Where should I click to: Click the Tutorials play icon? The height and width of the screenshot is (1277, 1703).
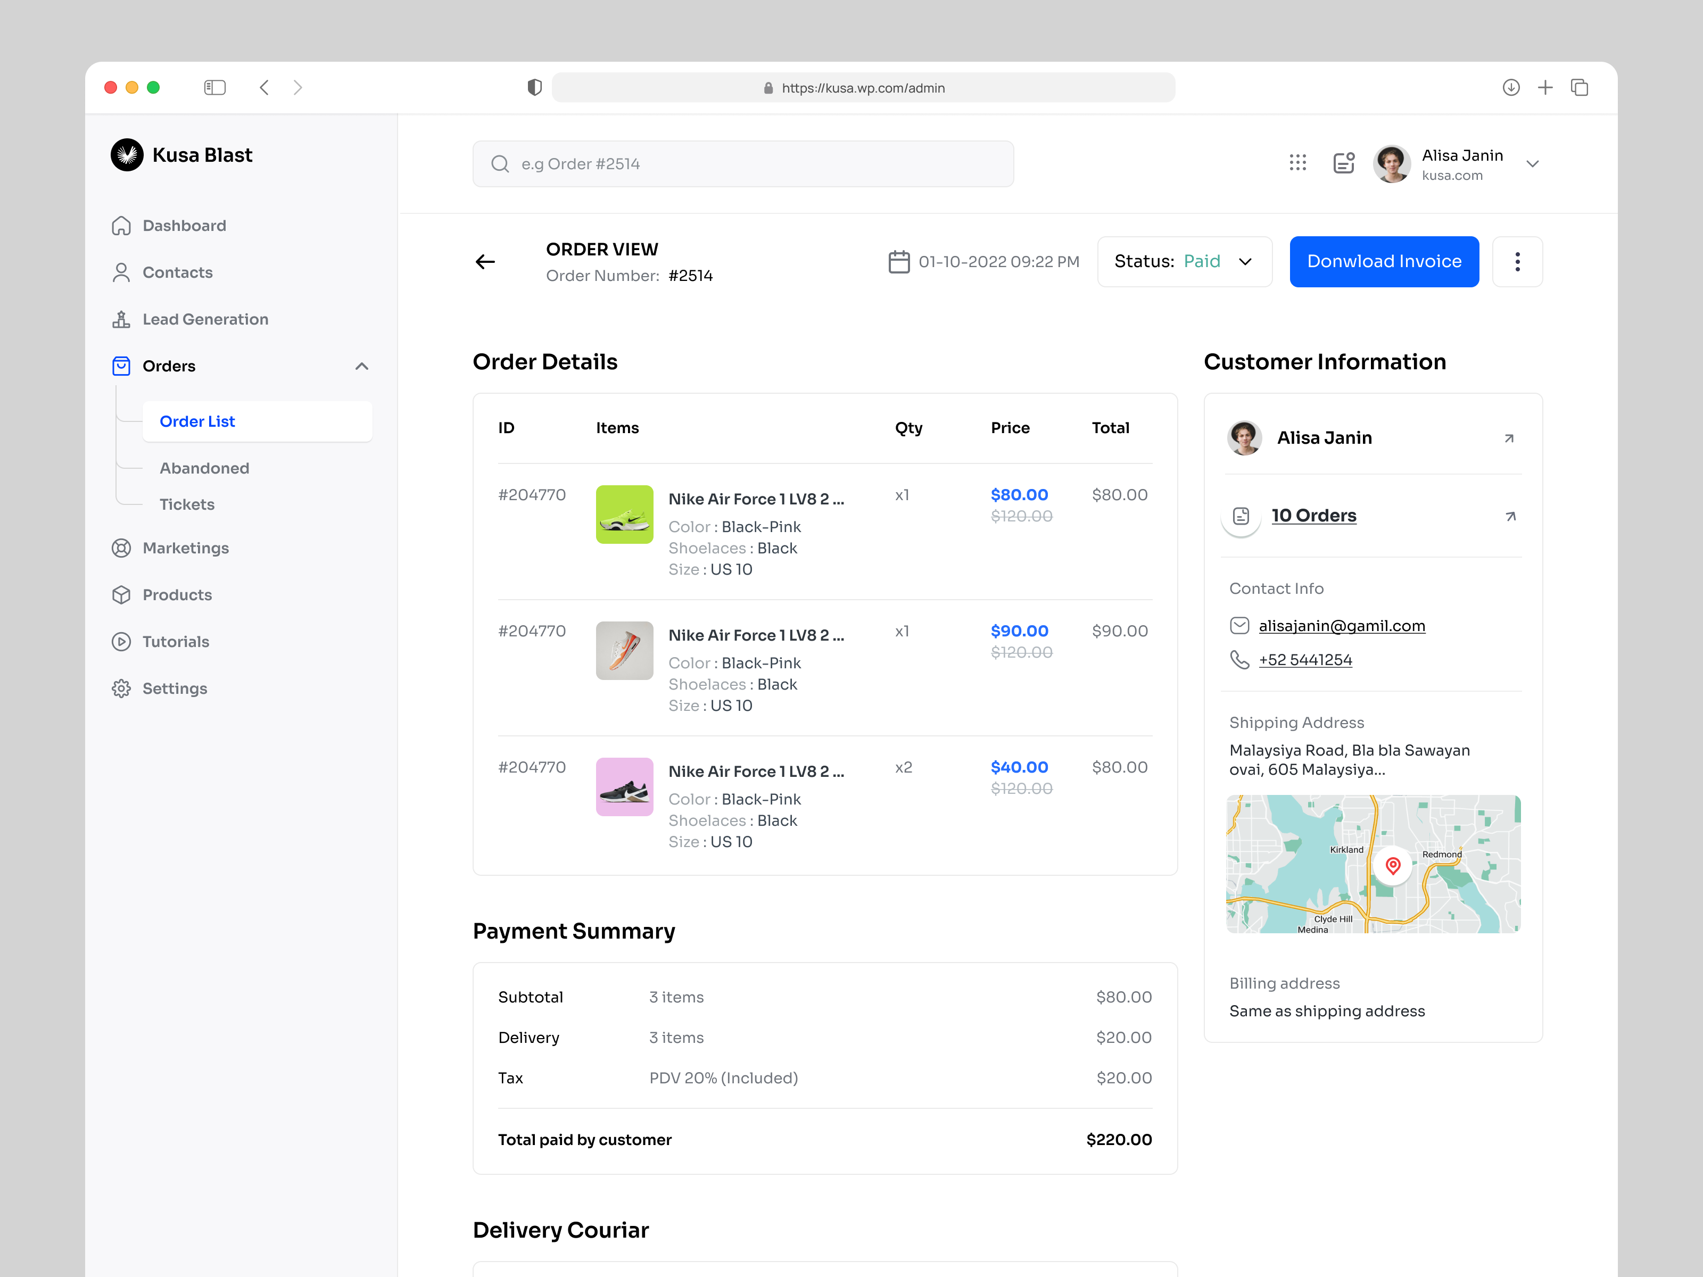click(121, 641)
